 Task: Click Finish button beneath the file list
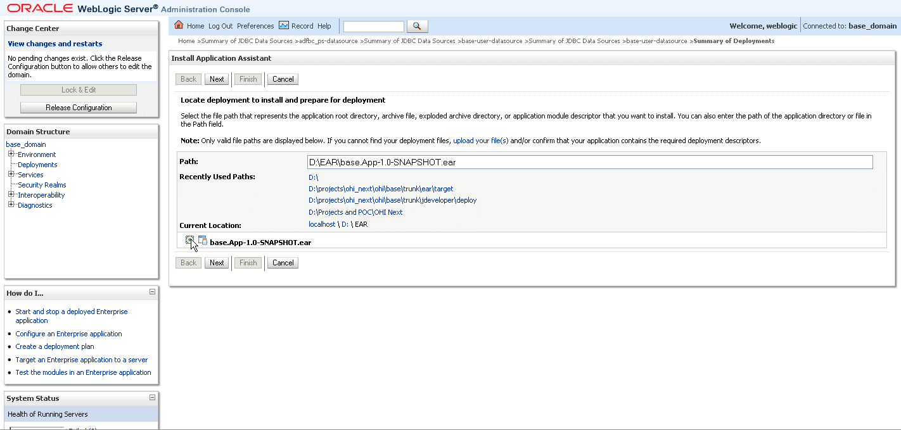click(x=248, y=263)
